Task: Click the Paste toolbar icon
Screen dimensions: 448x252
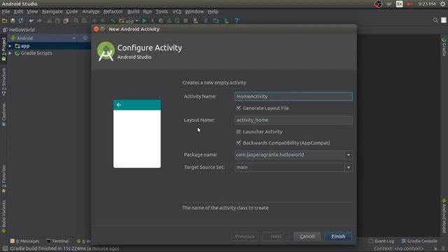Action: click(66, 20)
